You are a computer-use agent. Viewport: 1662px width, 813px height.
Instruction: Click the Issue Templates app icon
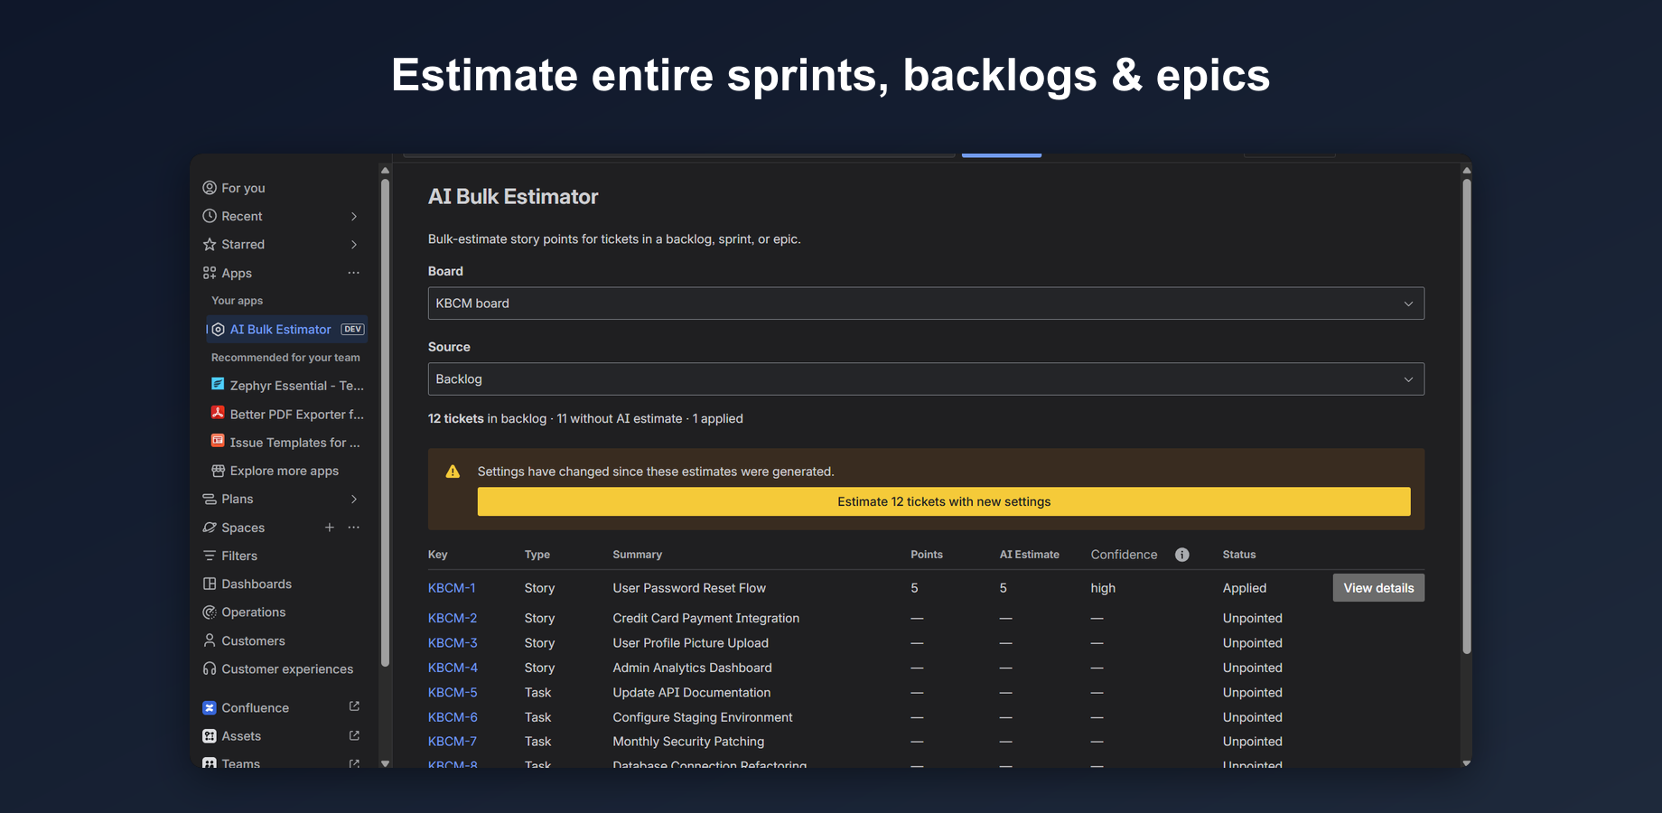pos(218,442)
